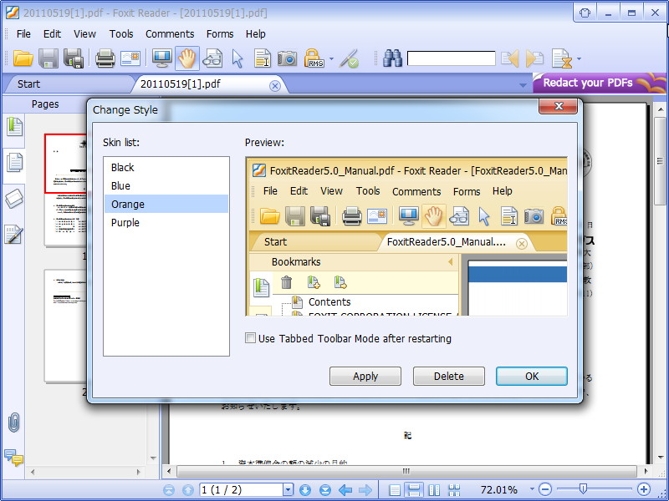
Task: Expand the search options dropdown arrow
Action: coord(579,58)
